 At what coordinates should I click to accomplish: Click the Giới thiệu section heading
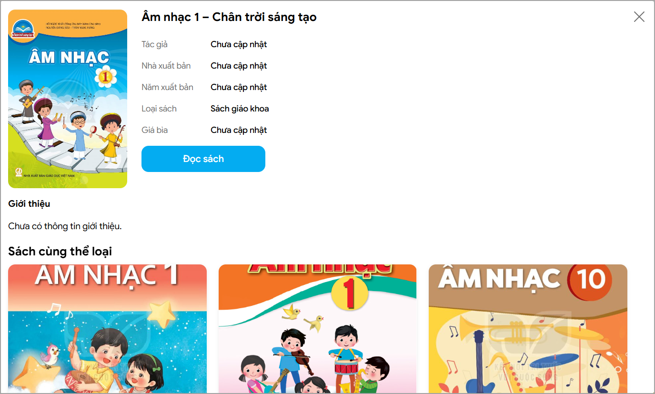tap(29, 204)
